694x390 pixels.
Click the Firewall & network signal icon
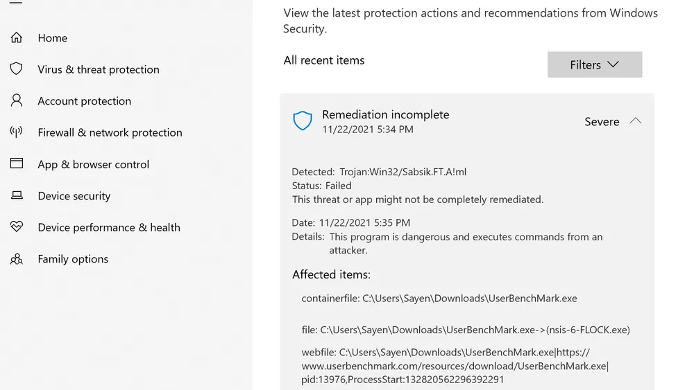[16, 132]
